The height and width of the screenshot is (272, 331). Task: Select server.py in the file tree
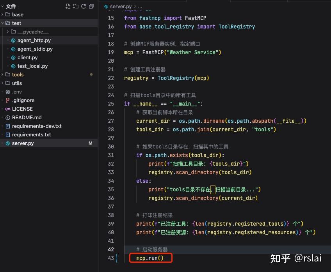tap(49, 143)
